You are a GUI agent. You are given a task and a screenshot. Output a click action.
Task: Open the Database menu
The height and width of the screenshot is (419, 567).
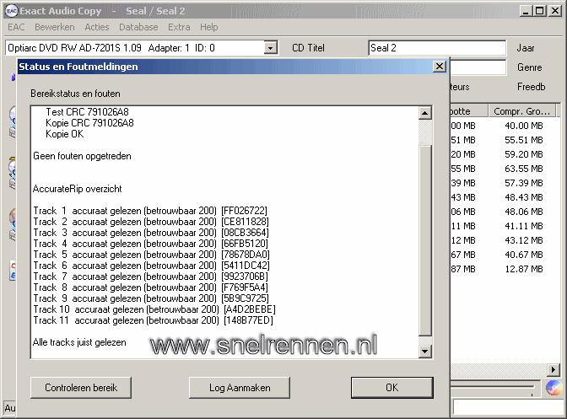pos(138,27)
